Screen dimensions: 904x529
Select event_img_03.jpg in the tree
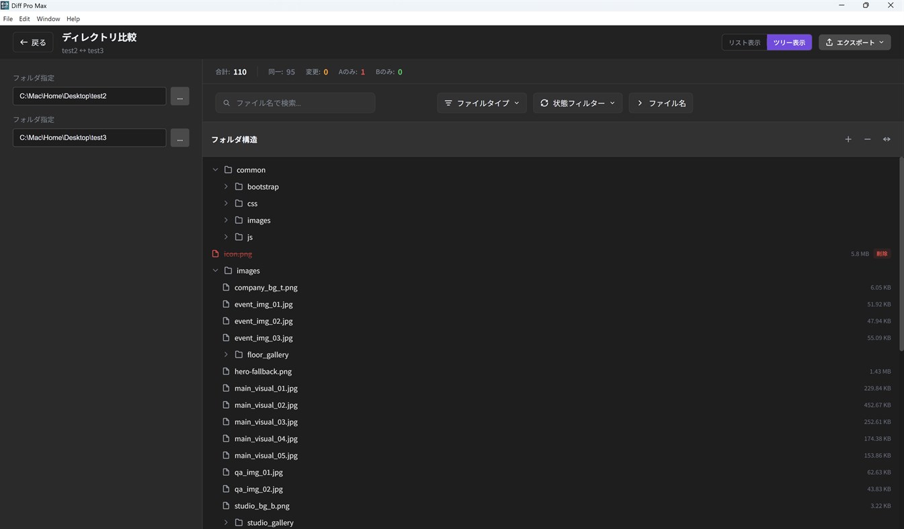click(550, 338)
